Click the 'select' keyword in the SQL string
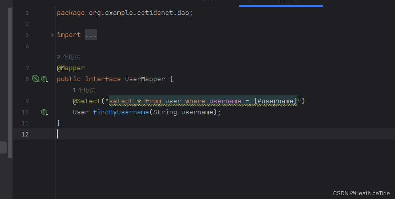This screenshot has height=199, width=395. coord(121,101)
